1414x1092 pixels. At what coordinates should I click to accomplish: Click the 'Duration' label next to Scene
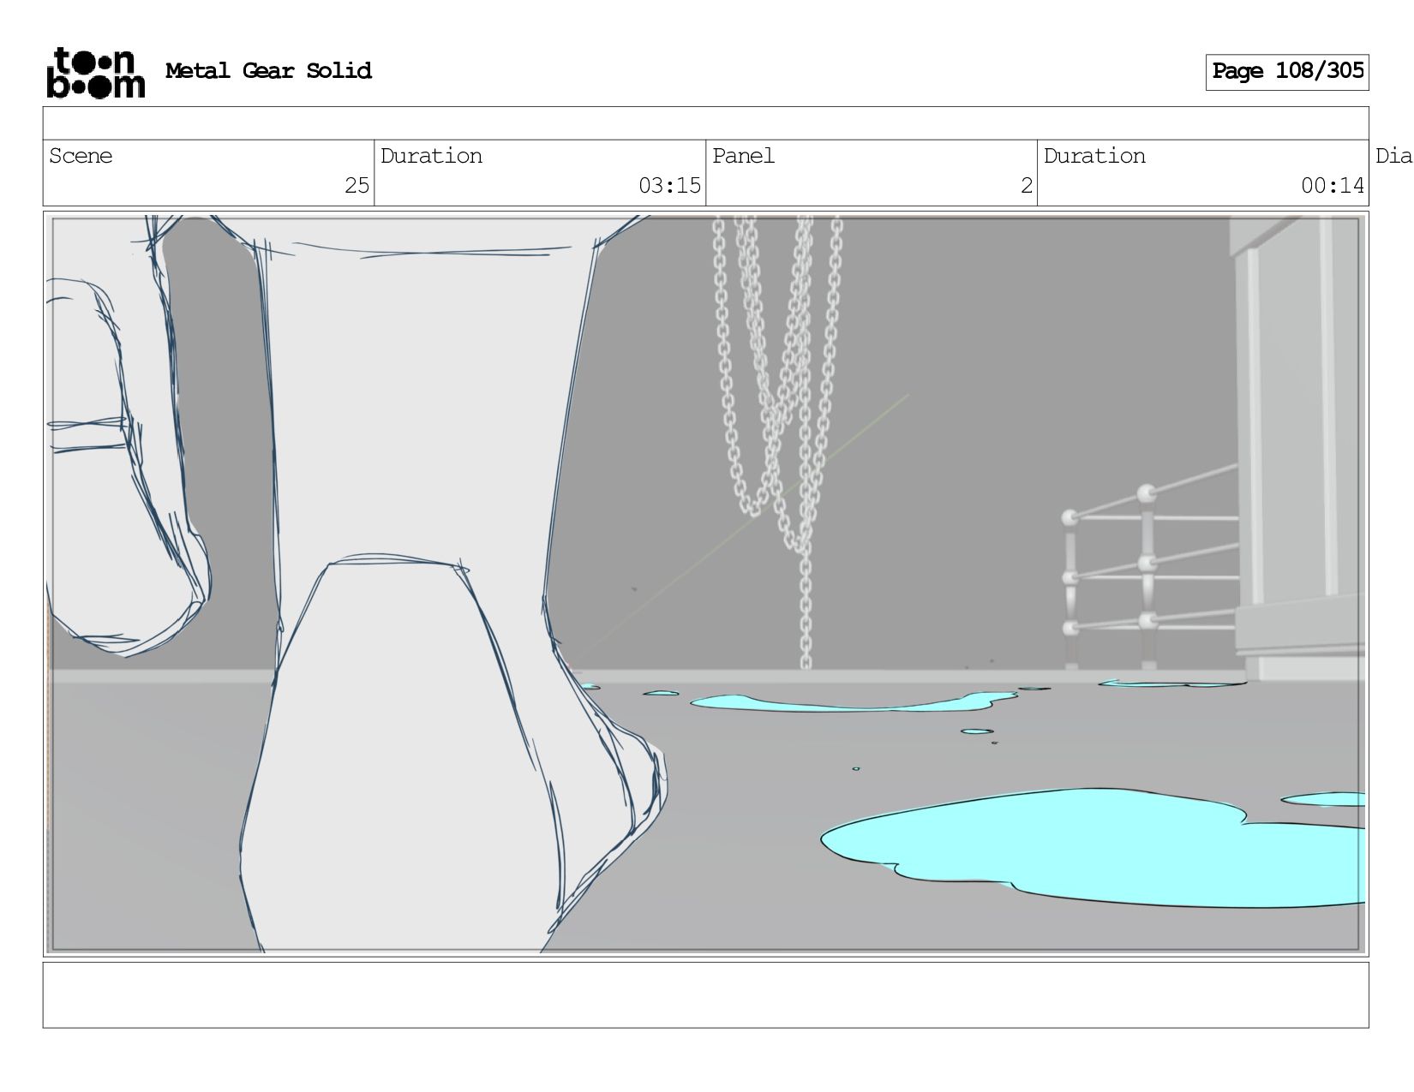point(431,156)
